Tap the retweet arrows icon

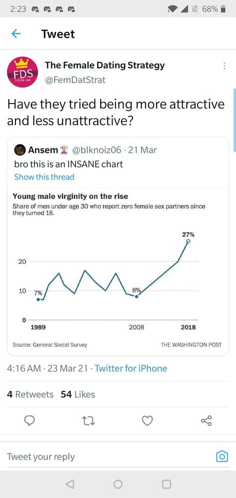89,421
